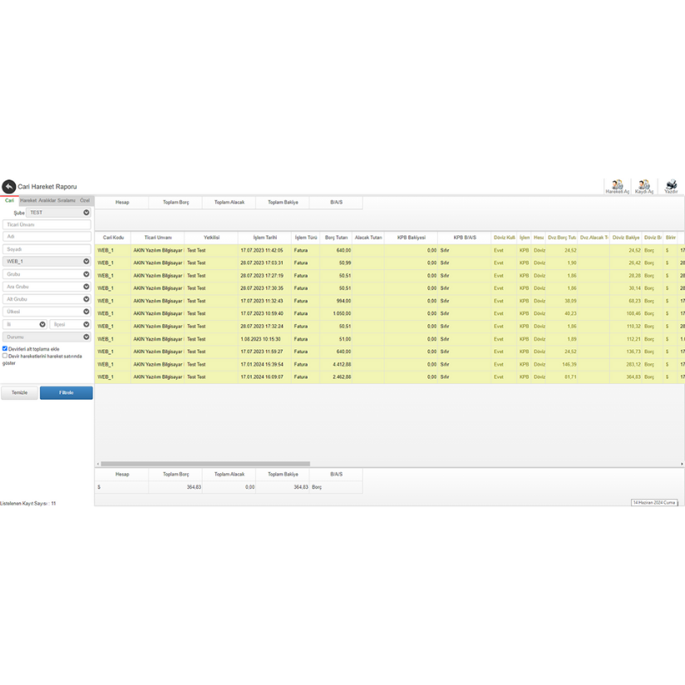Open the Durumu dropdown
The image size is (685, 685).
[x=86, y=337]
